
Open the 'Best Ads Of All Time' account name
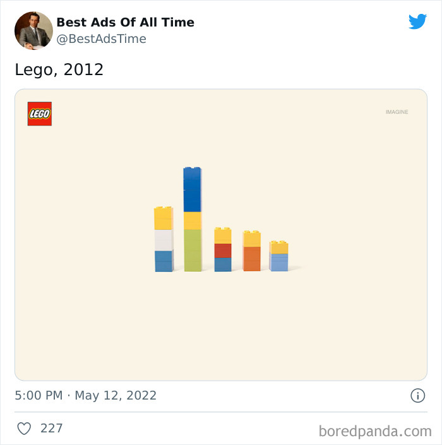click(125, 22)
